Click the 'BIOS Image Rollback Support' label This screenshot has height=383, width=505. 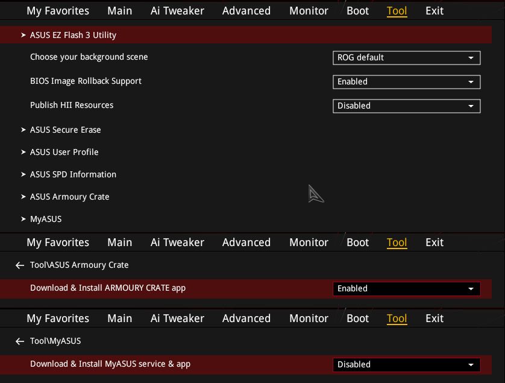tap(86, 81)
